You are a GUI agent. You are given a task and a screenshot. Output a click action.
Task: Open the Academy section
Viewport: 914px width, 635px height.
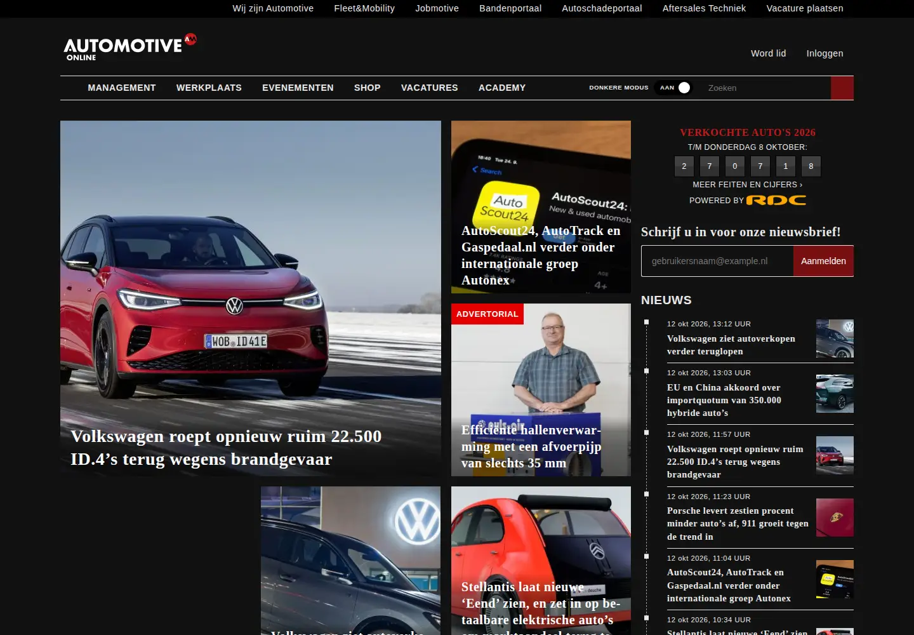502,88
